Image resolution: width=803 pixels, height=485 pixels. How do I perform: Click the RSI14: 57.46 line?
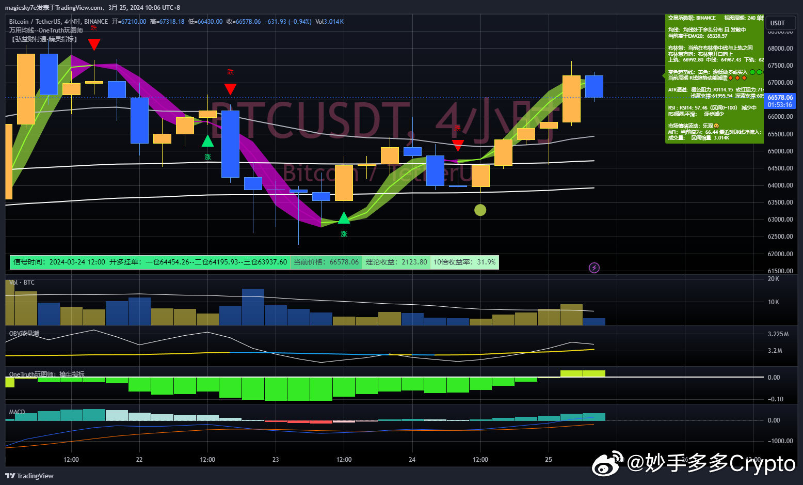pyautogui.click(x=712, y=108)
